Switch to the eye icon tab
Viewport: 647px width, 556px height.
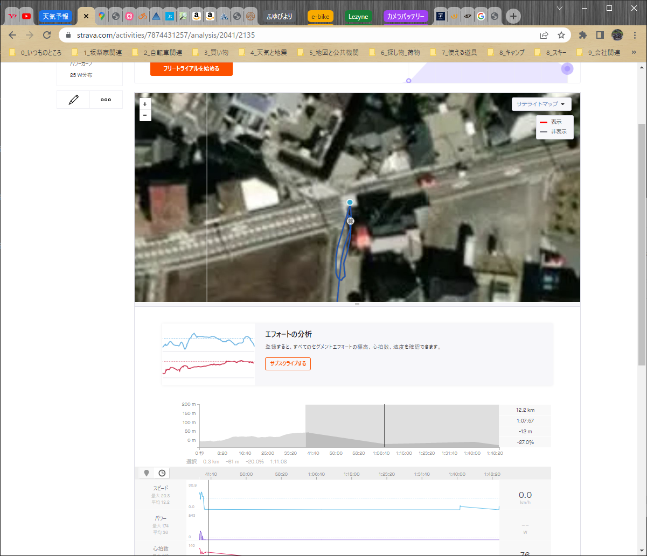pyautogui.click(x=468, y=16)
